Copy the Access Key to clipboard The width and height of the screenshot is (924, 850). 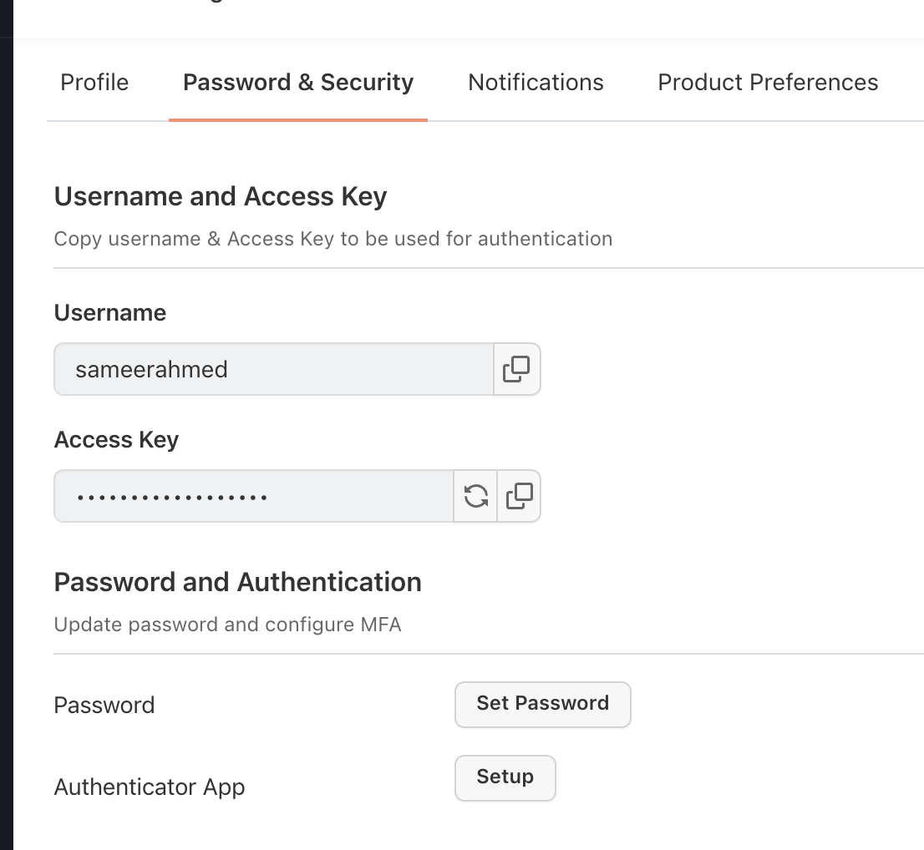point(519,496)
